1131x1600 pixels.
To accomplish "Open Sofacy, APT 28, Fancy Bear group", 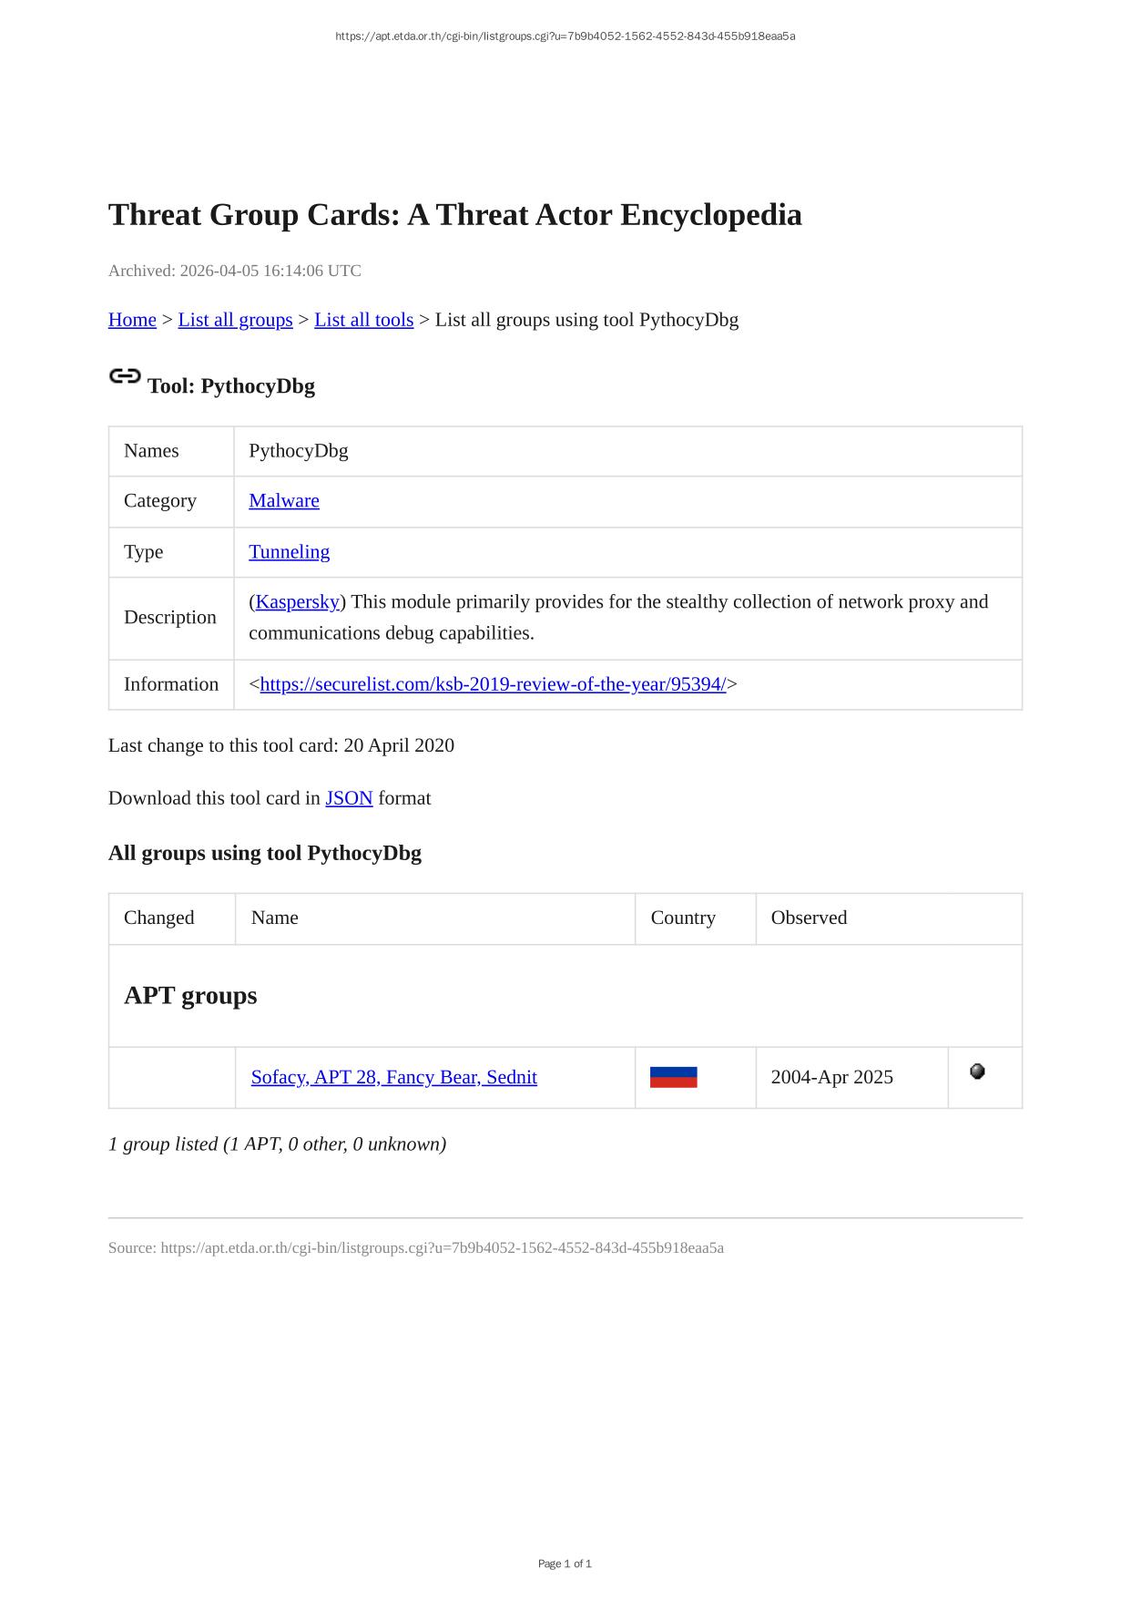I will (x=393, y=1077).
